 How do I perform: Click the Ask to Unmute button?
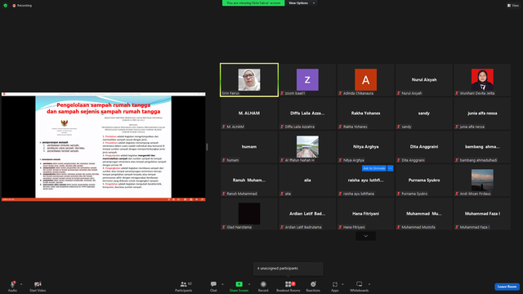pyautogui.click(x=374, y=168)
